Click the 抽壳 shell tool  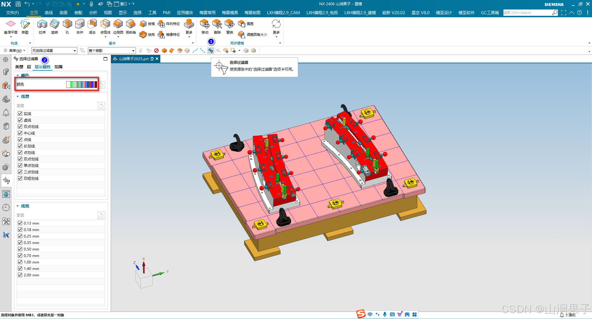click(147, 35)
